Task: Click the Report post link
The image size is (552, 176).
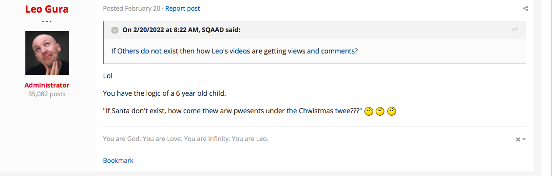Action: (x=182, y=8)
